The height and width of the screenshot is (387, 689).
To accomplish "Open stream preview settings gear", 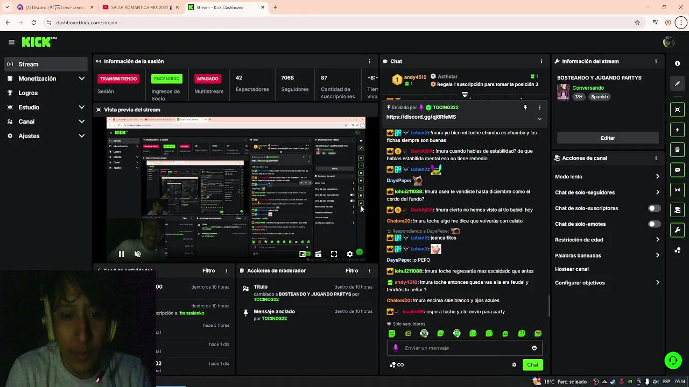I will (x=350, y=254).
